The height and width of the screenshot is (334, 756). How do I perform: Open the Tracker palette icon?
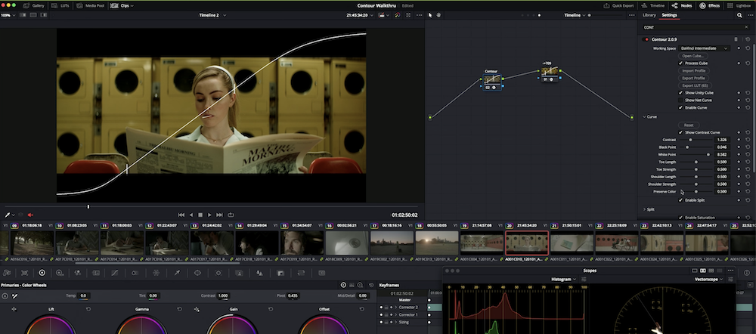[218, 273]
